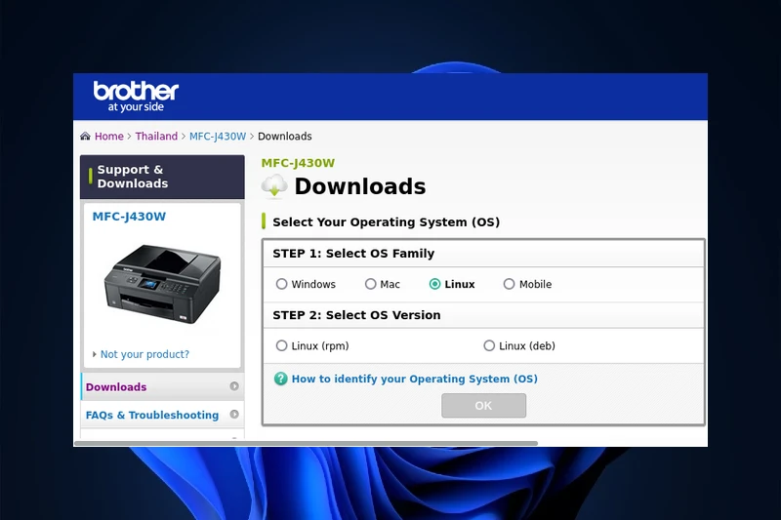Viewport: 781px width, 520px height.
Task: Choose the Linux OS family option
Action: (x=435, y=285)
